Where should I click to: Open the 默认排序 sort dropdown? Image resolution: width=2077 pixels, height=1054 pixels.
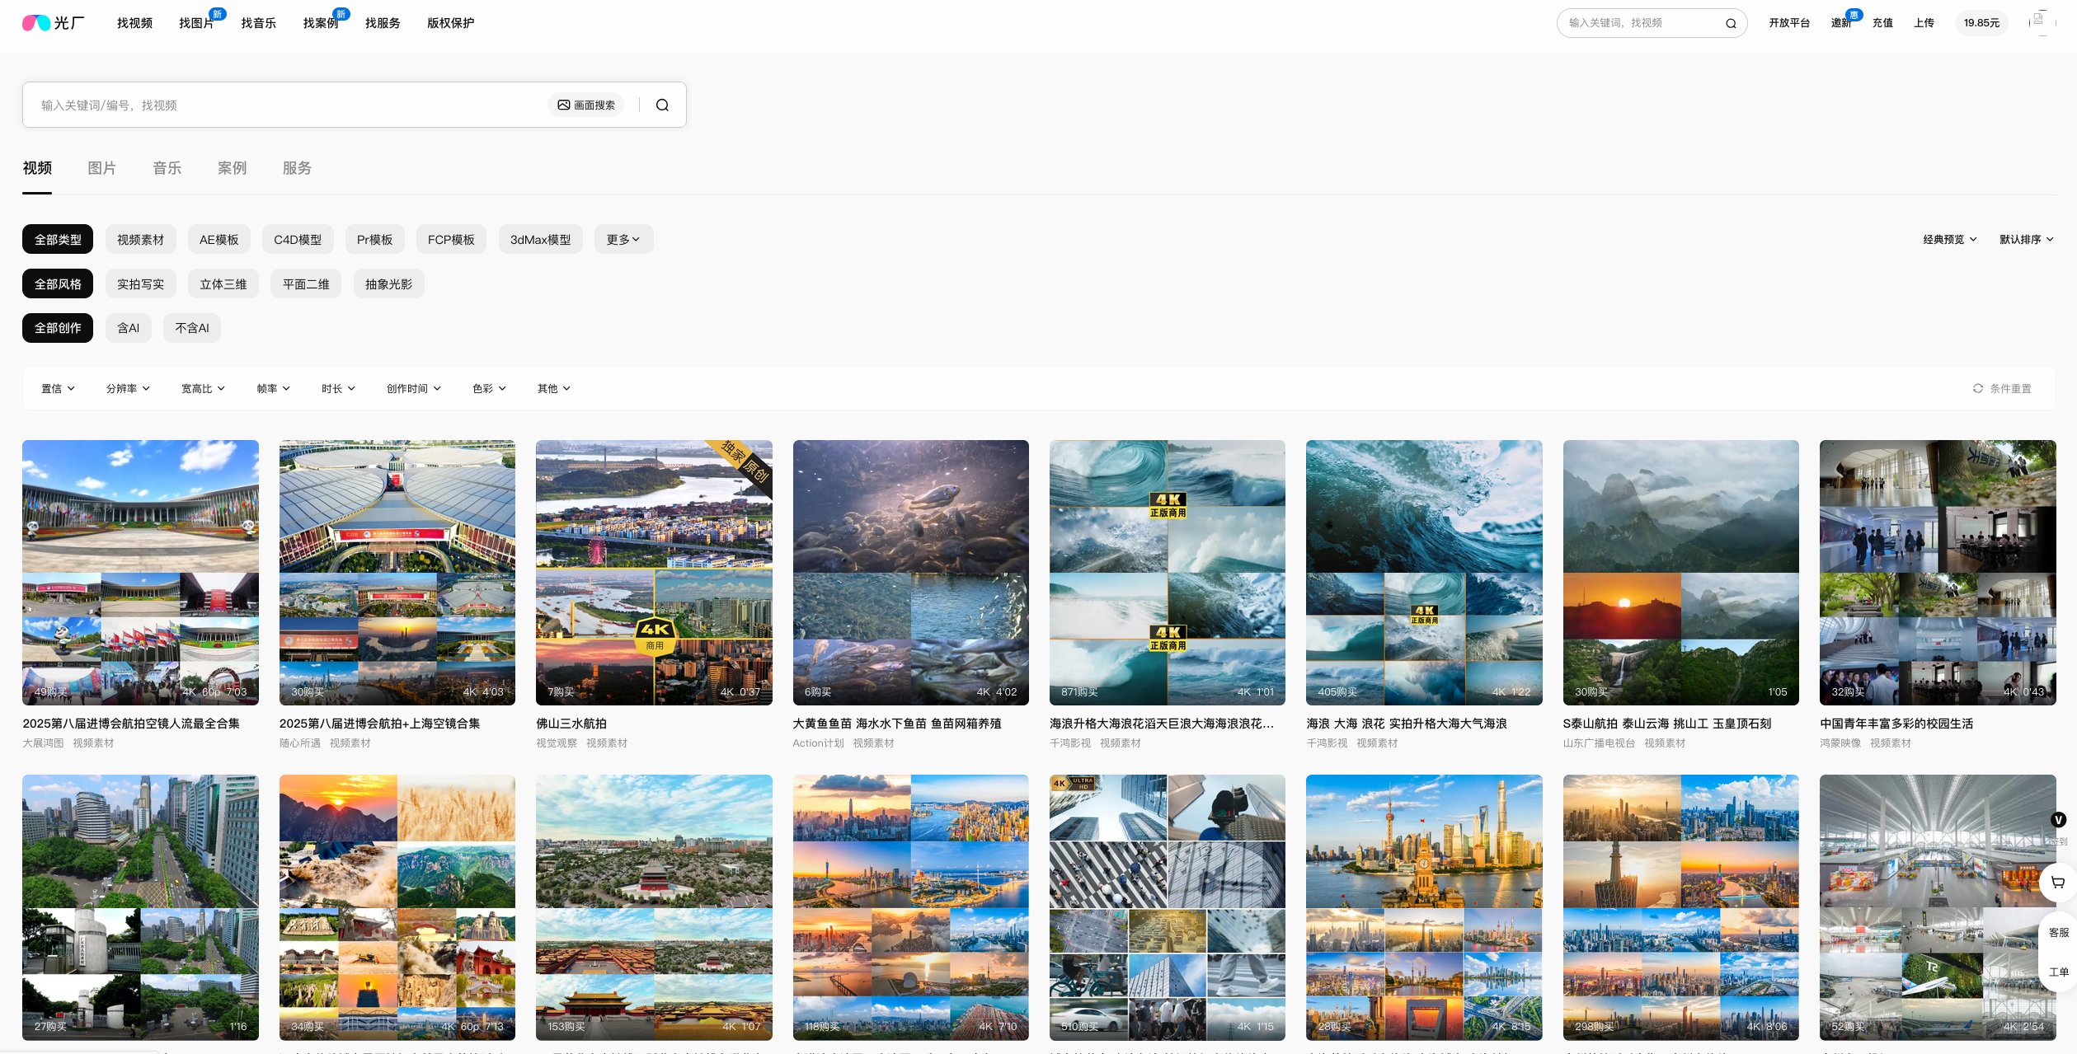coord(2026,240)
